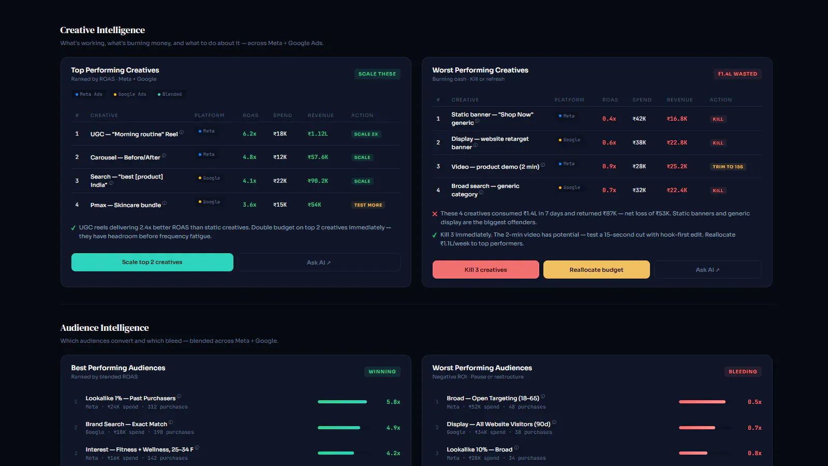Click SCALE 2X action for UGC Reel
Screen dimensions: 828x466
coord(366,134)
